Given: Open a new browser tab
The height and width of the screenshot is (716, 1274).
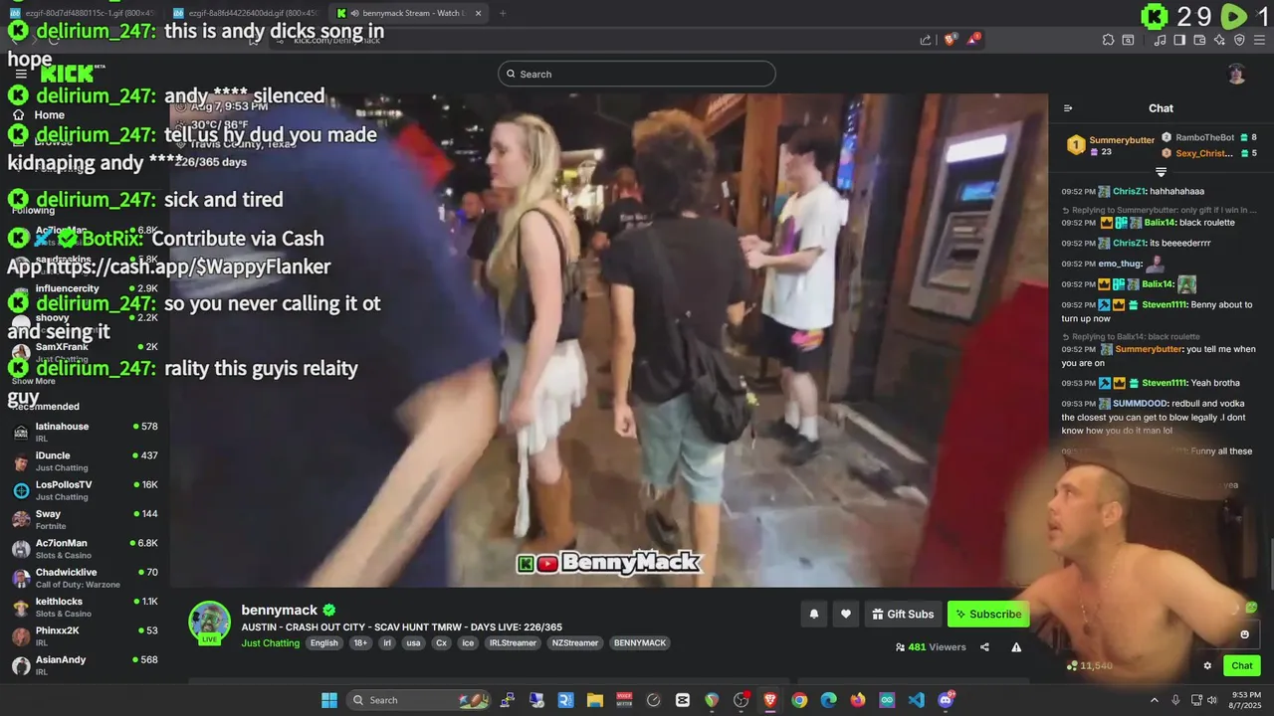Looking at the screenshot, I should click(x=503, y=13).
